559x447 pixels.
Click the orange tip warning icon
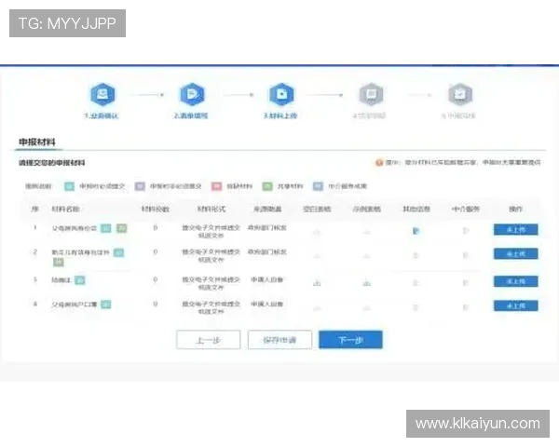point(379,163)
